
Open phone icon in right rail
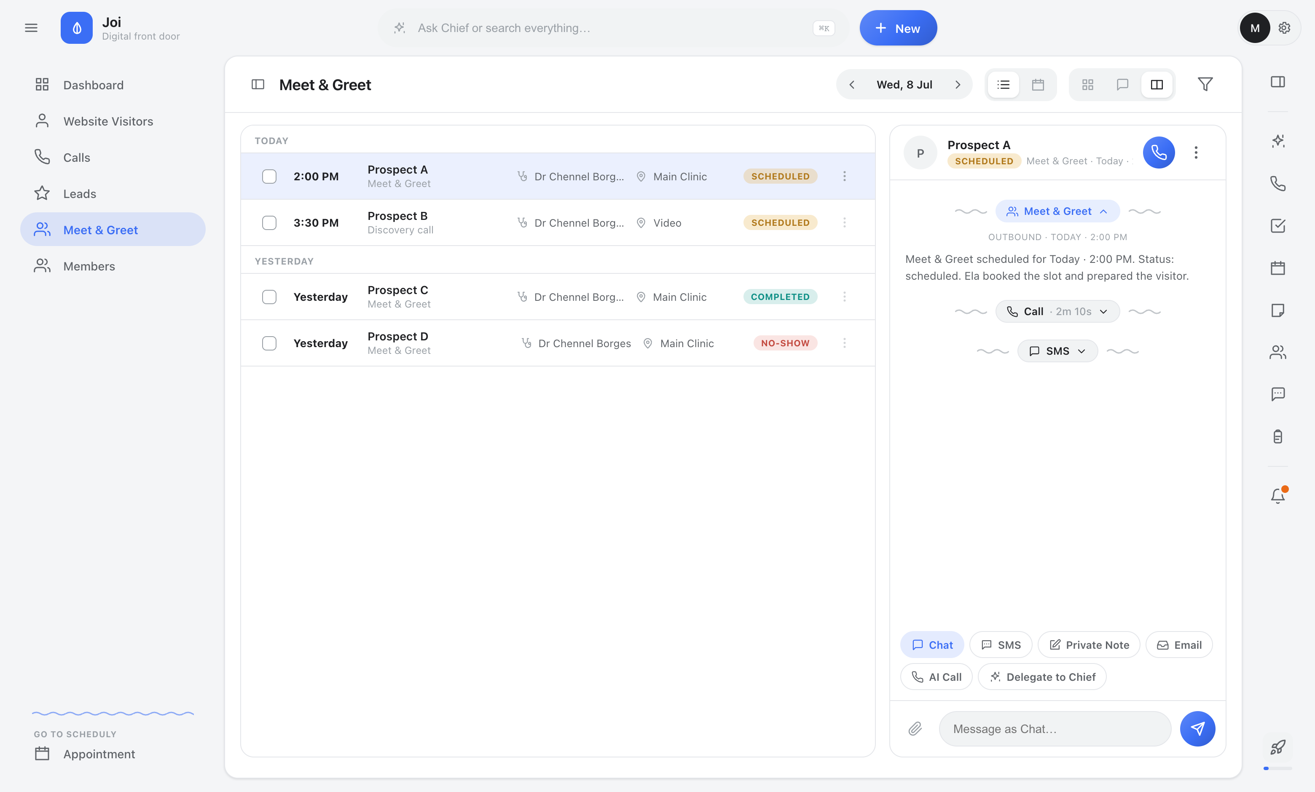pos(1277,184)
